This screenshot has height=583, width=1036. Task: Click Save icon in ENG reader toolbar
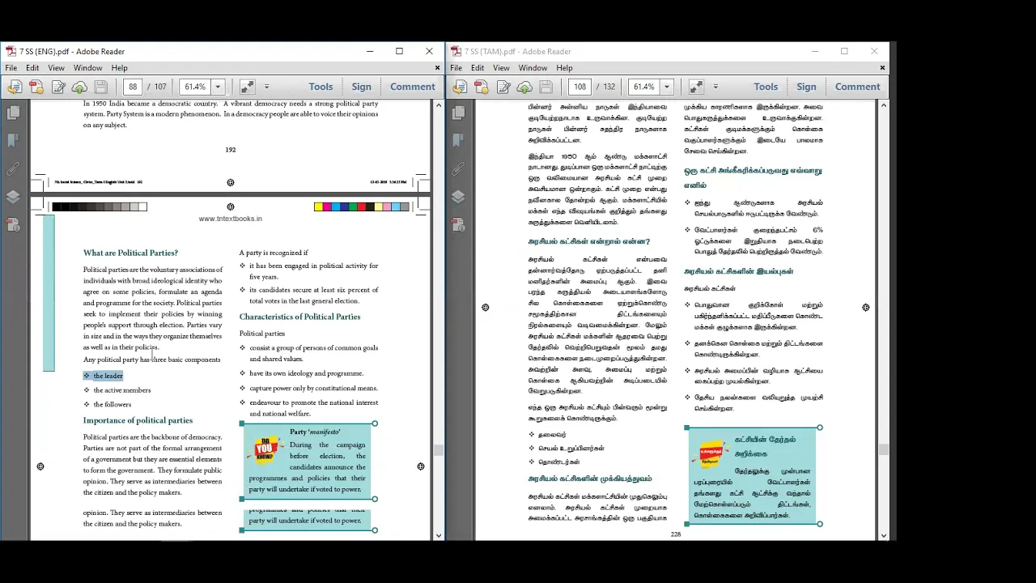[101, 87]
